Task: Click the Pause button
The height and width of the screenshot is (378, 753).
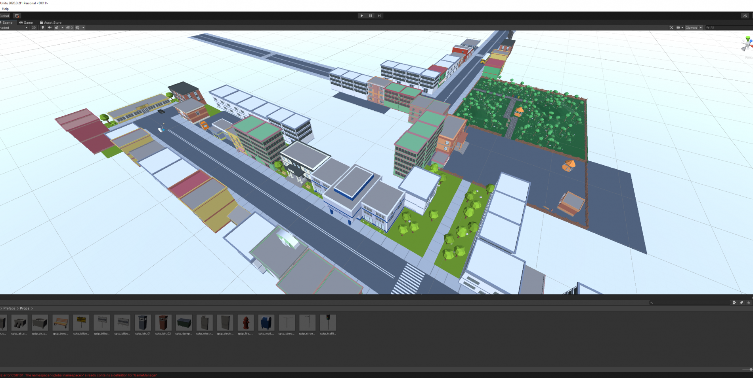Action: 371,16
